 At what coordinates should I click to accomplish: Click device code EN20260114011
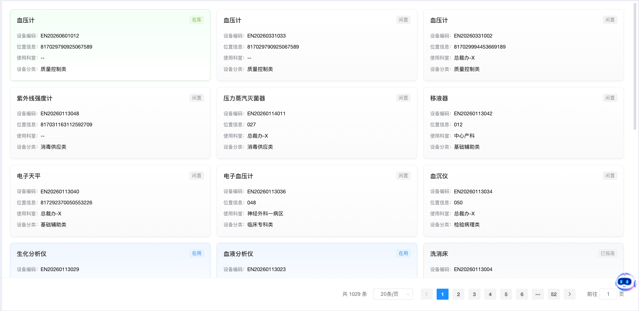point(266,113)
